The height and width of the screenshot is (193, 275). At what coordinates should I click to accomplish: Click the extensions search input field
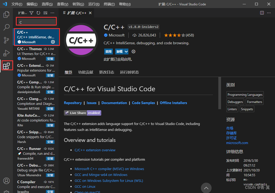36,22
